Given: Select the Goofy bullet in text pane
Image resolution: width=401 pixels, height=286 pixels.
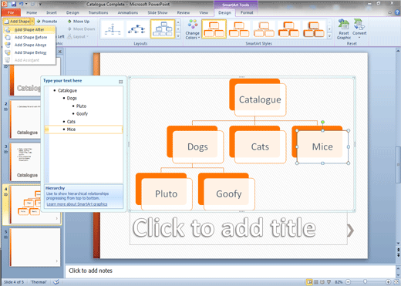Looking at the screenshot, I should click(x=82, y=113).
